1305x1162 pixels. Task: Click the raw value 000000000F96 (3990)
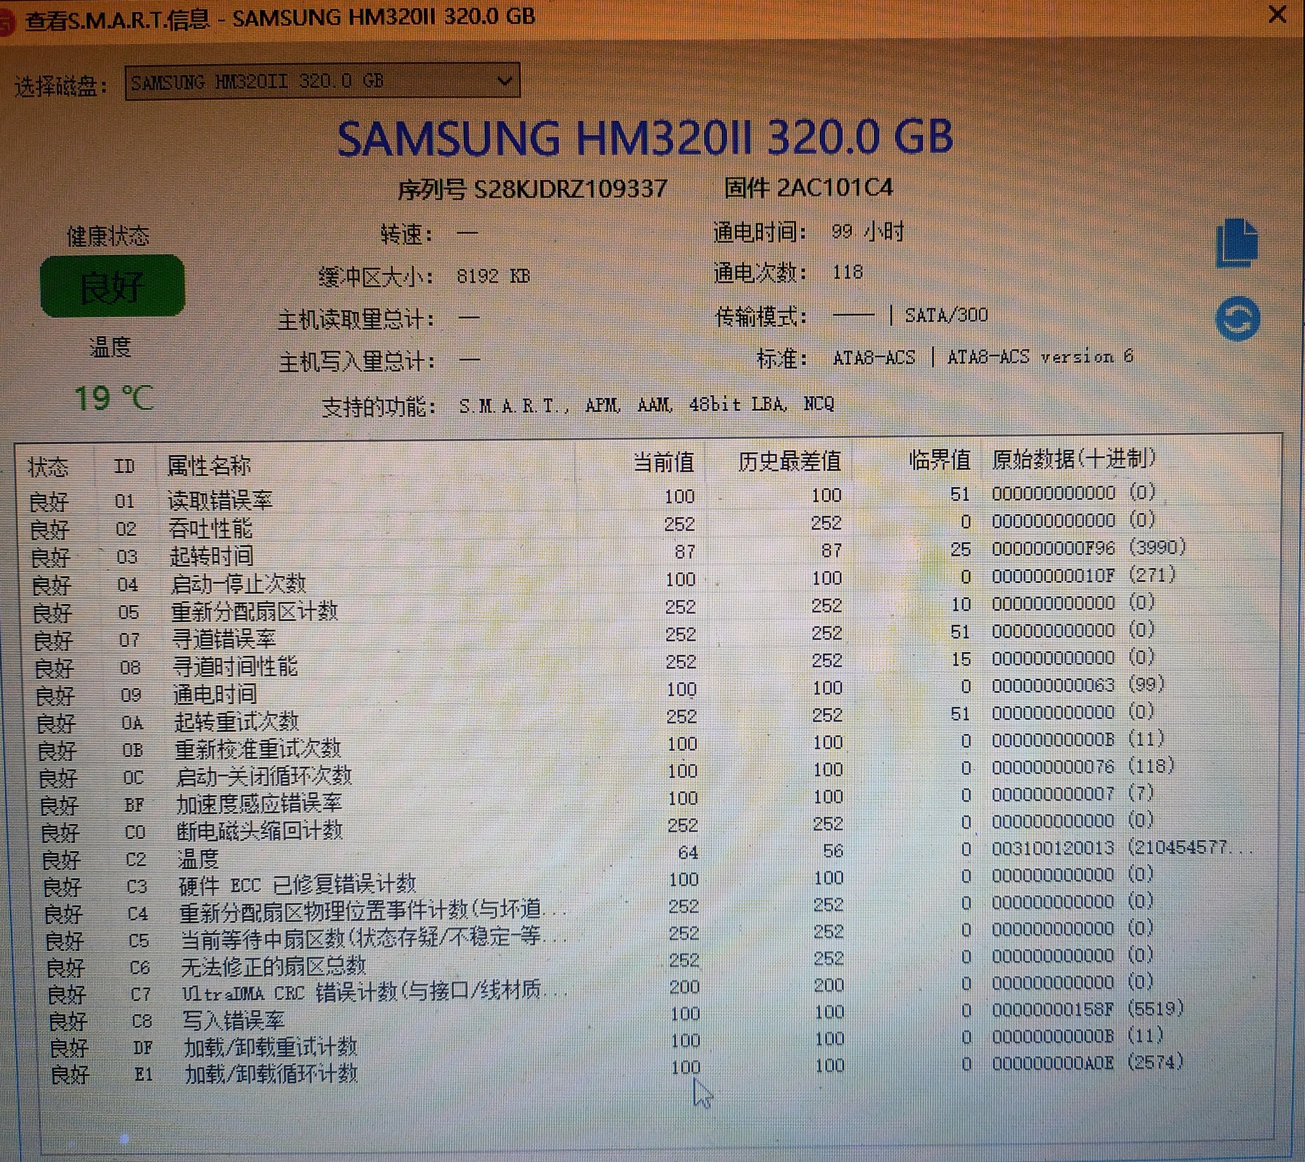click(1089, 547)
